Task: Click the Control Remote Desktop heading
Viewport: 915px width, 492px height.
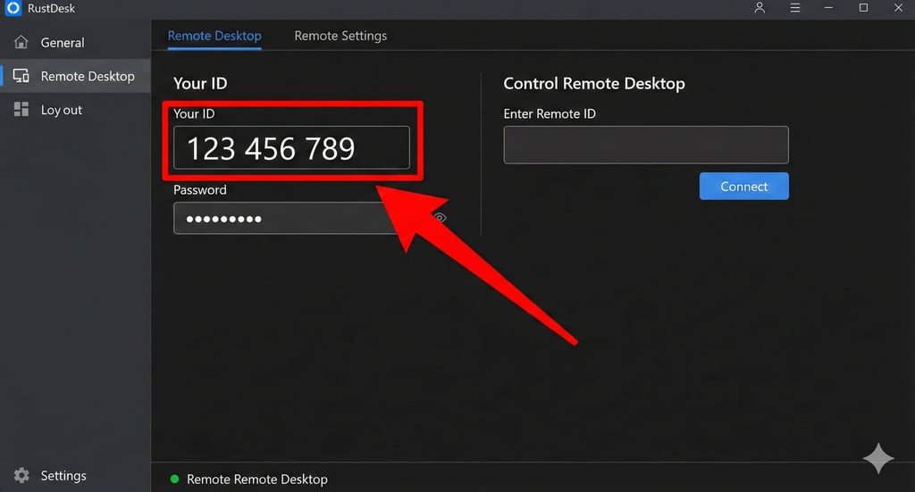Action: [x=594, y=83]
